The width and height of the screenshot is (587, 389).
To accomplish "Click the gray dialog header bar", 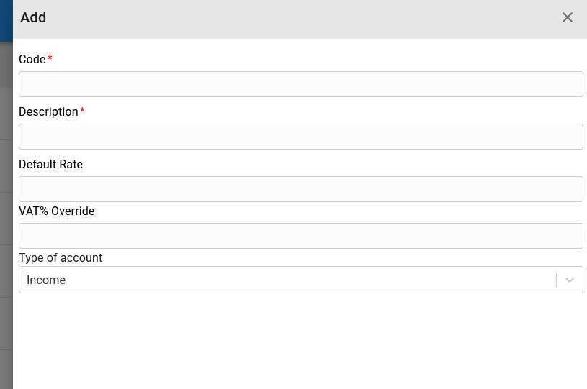I will tap(300, 19).
